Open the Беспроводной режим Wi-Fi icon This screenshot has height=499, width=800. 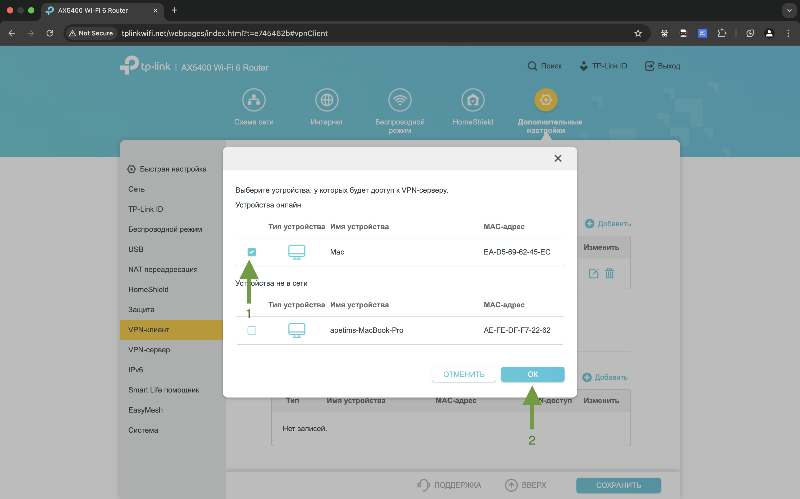point(400,100)
